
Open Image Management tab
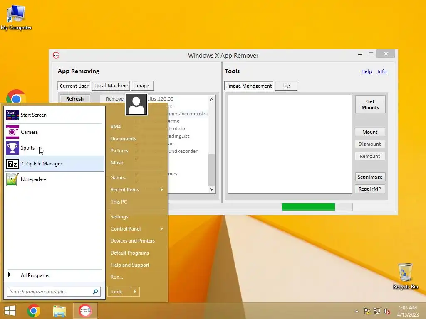(x=249, y=86)
